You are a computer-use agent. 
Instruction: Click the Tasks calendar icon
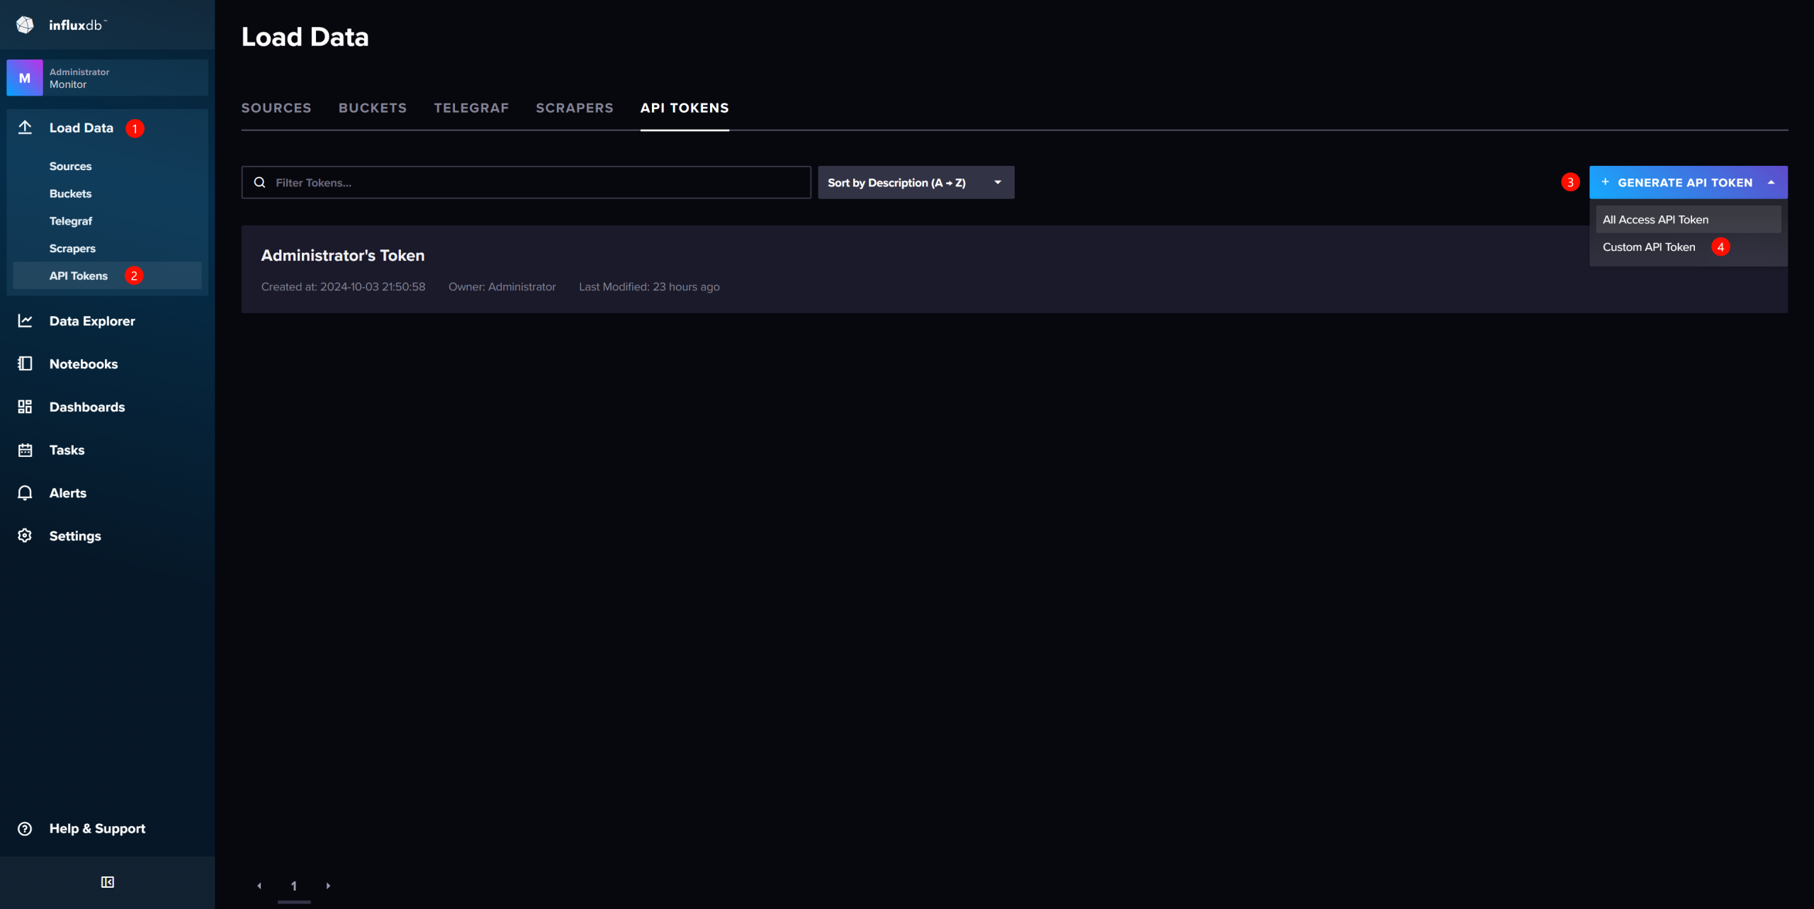coord(25,450)
